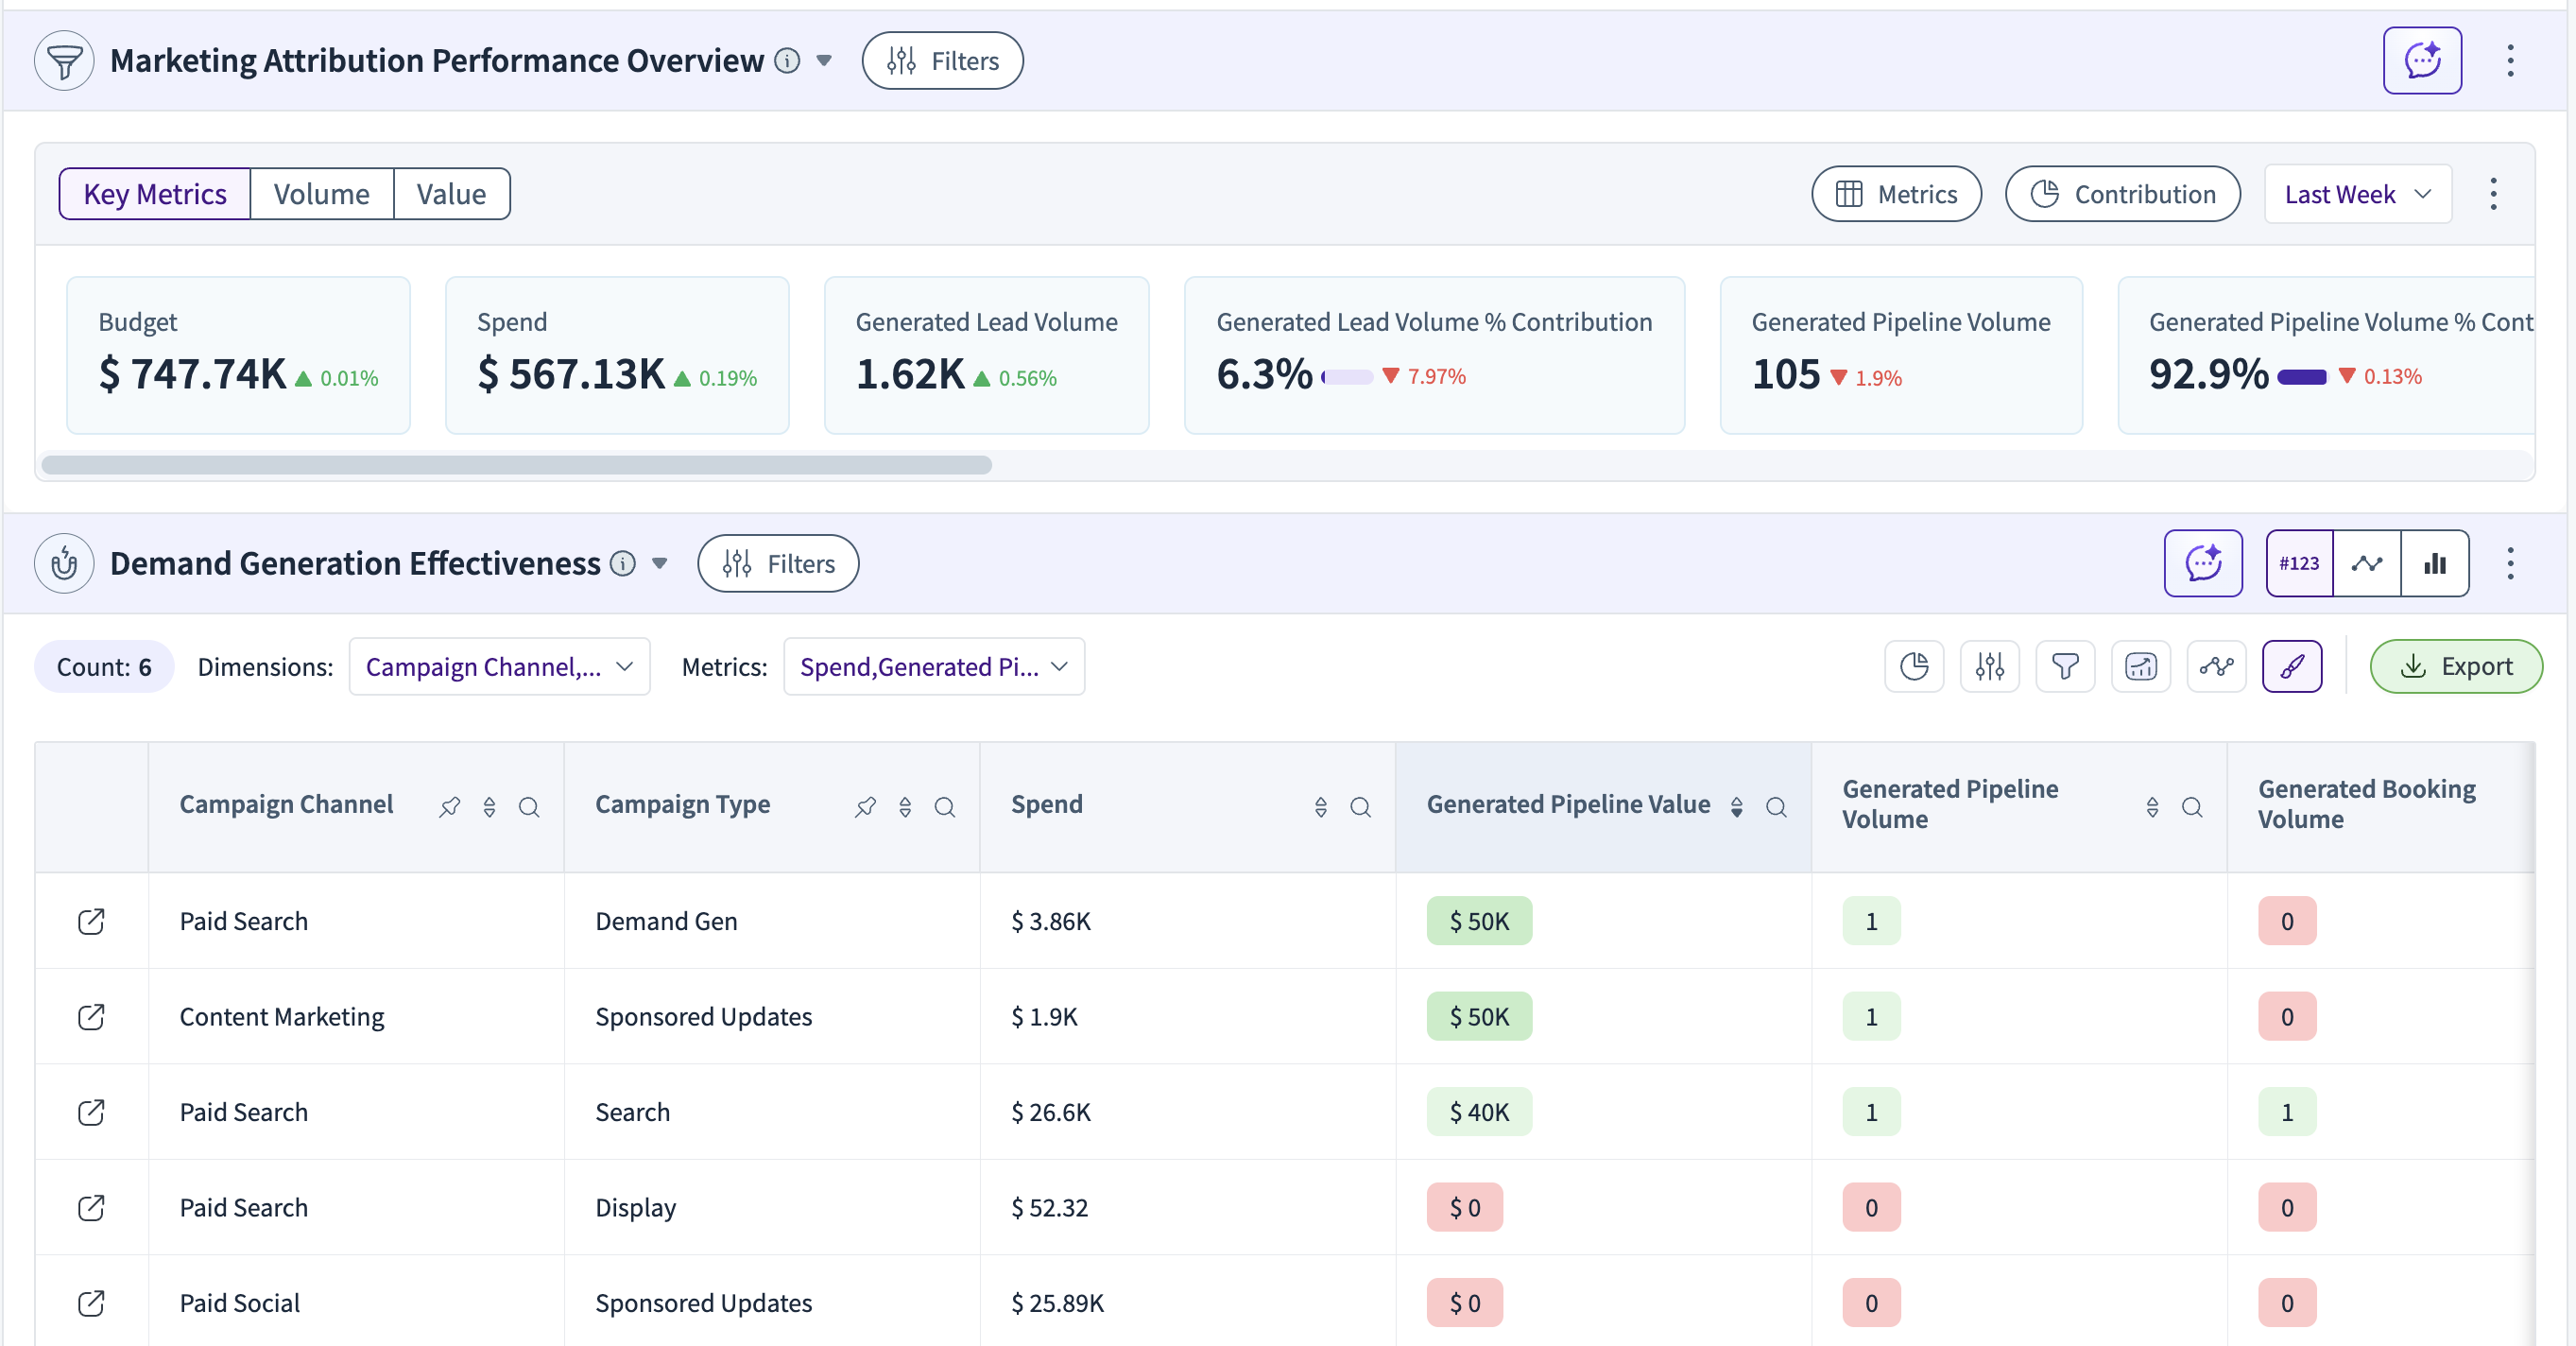Switch to #123 numeric table view
The height and width of the screenshot is (1346, 2576).
[x=2298, y=563]
